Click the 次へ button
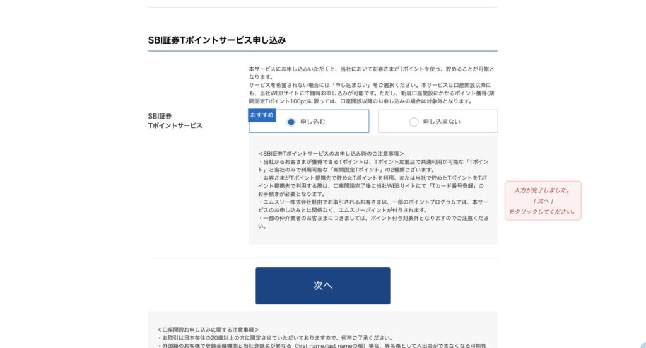Screen dimensions: 646x348 (322, 286)
